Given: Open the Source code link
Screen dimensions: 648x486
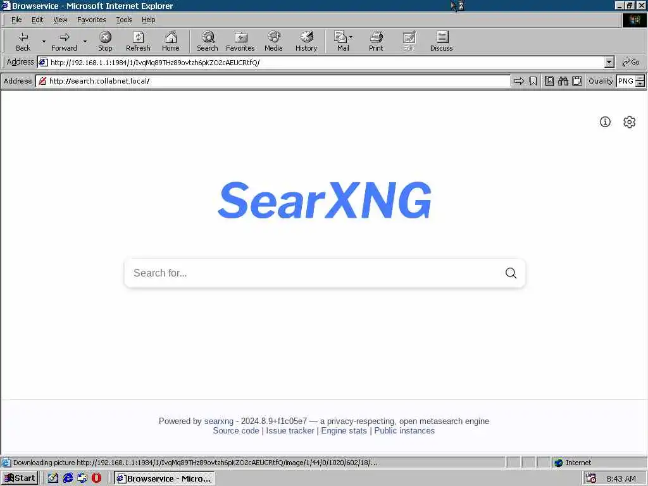Looking at the screenshot, I should pyautogui.click(x=236, y=430).
